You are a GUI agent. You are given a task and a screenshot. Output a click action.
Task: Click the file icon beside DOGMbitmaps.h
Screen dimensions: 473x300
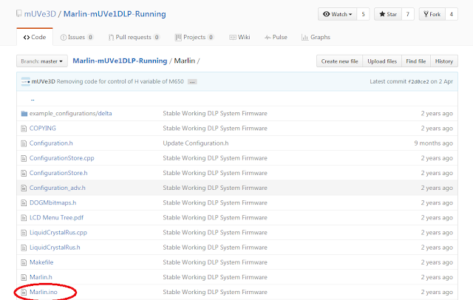click(24, 203)
